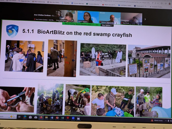
Task: Open Adobe Acrobat from the taskbar
Action: [68, 118]
